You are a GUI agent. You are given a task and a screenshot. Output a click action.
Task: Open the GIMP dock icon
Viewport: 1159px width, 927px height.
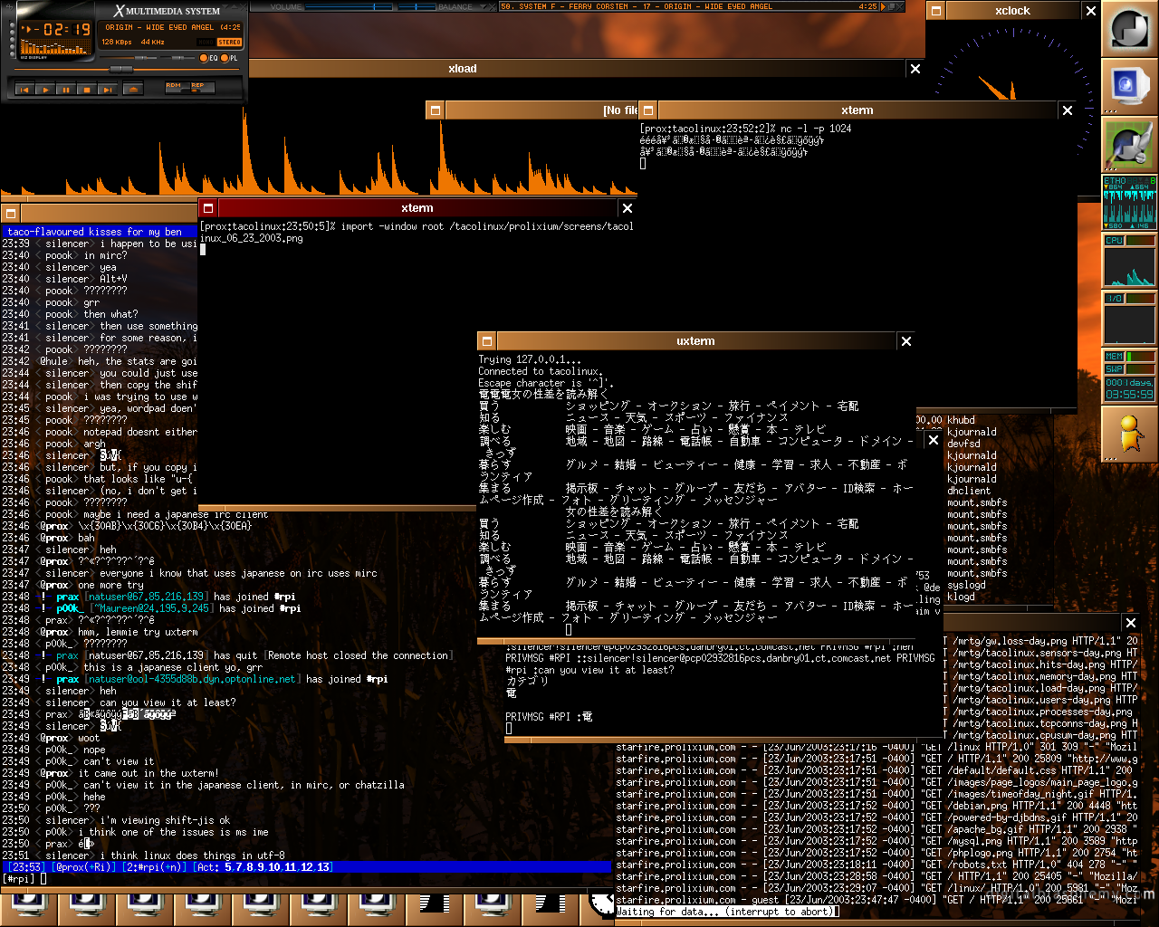click(x=1129, y=145)
